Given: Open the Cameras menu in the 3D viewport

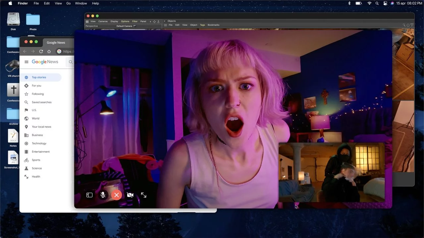Looking at the screenshot, I should pyautogui.click(x=103, y=21).
